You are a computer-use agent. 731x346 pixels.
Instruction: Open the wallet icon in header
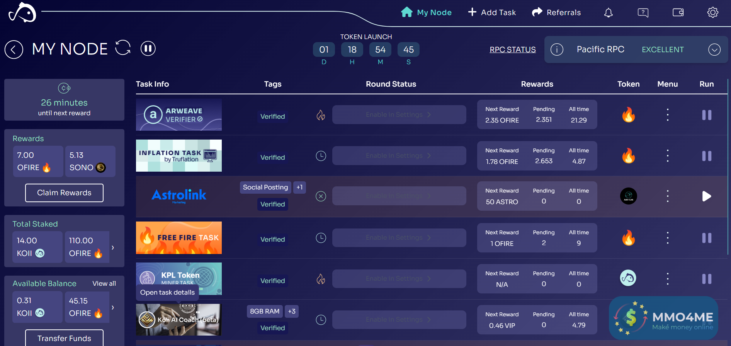point(678,13)
